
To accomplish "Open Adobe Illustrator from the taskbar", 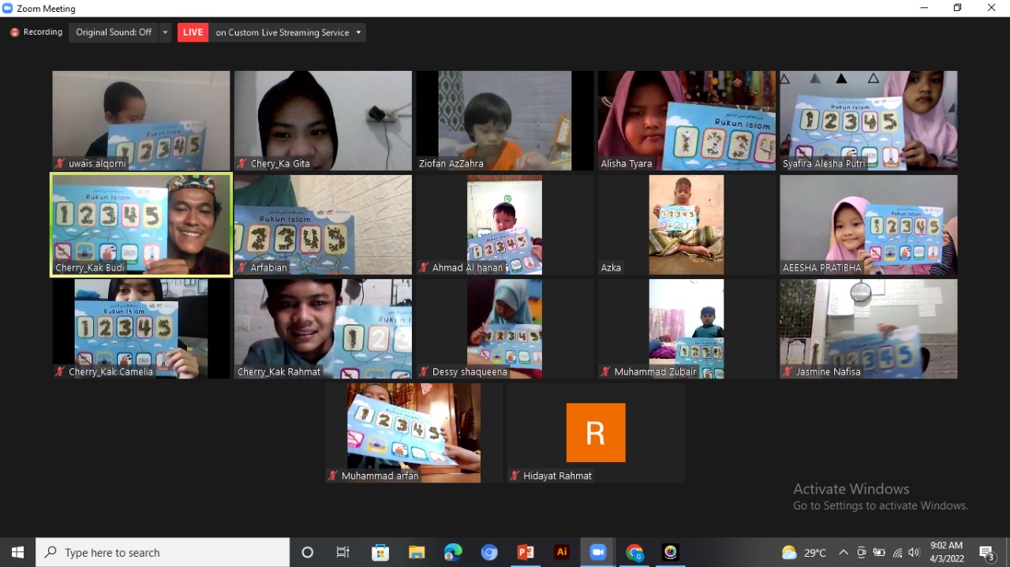I will (562, 552).
